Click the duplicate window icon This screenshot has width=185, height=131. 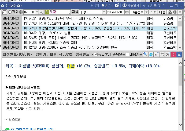click(x=150, y=5)
